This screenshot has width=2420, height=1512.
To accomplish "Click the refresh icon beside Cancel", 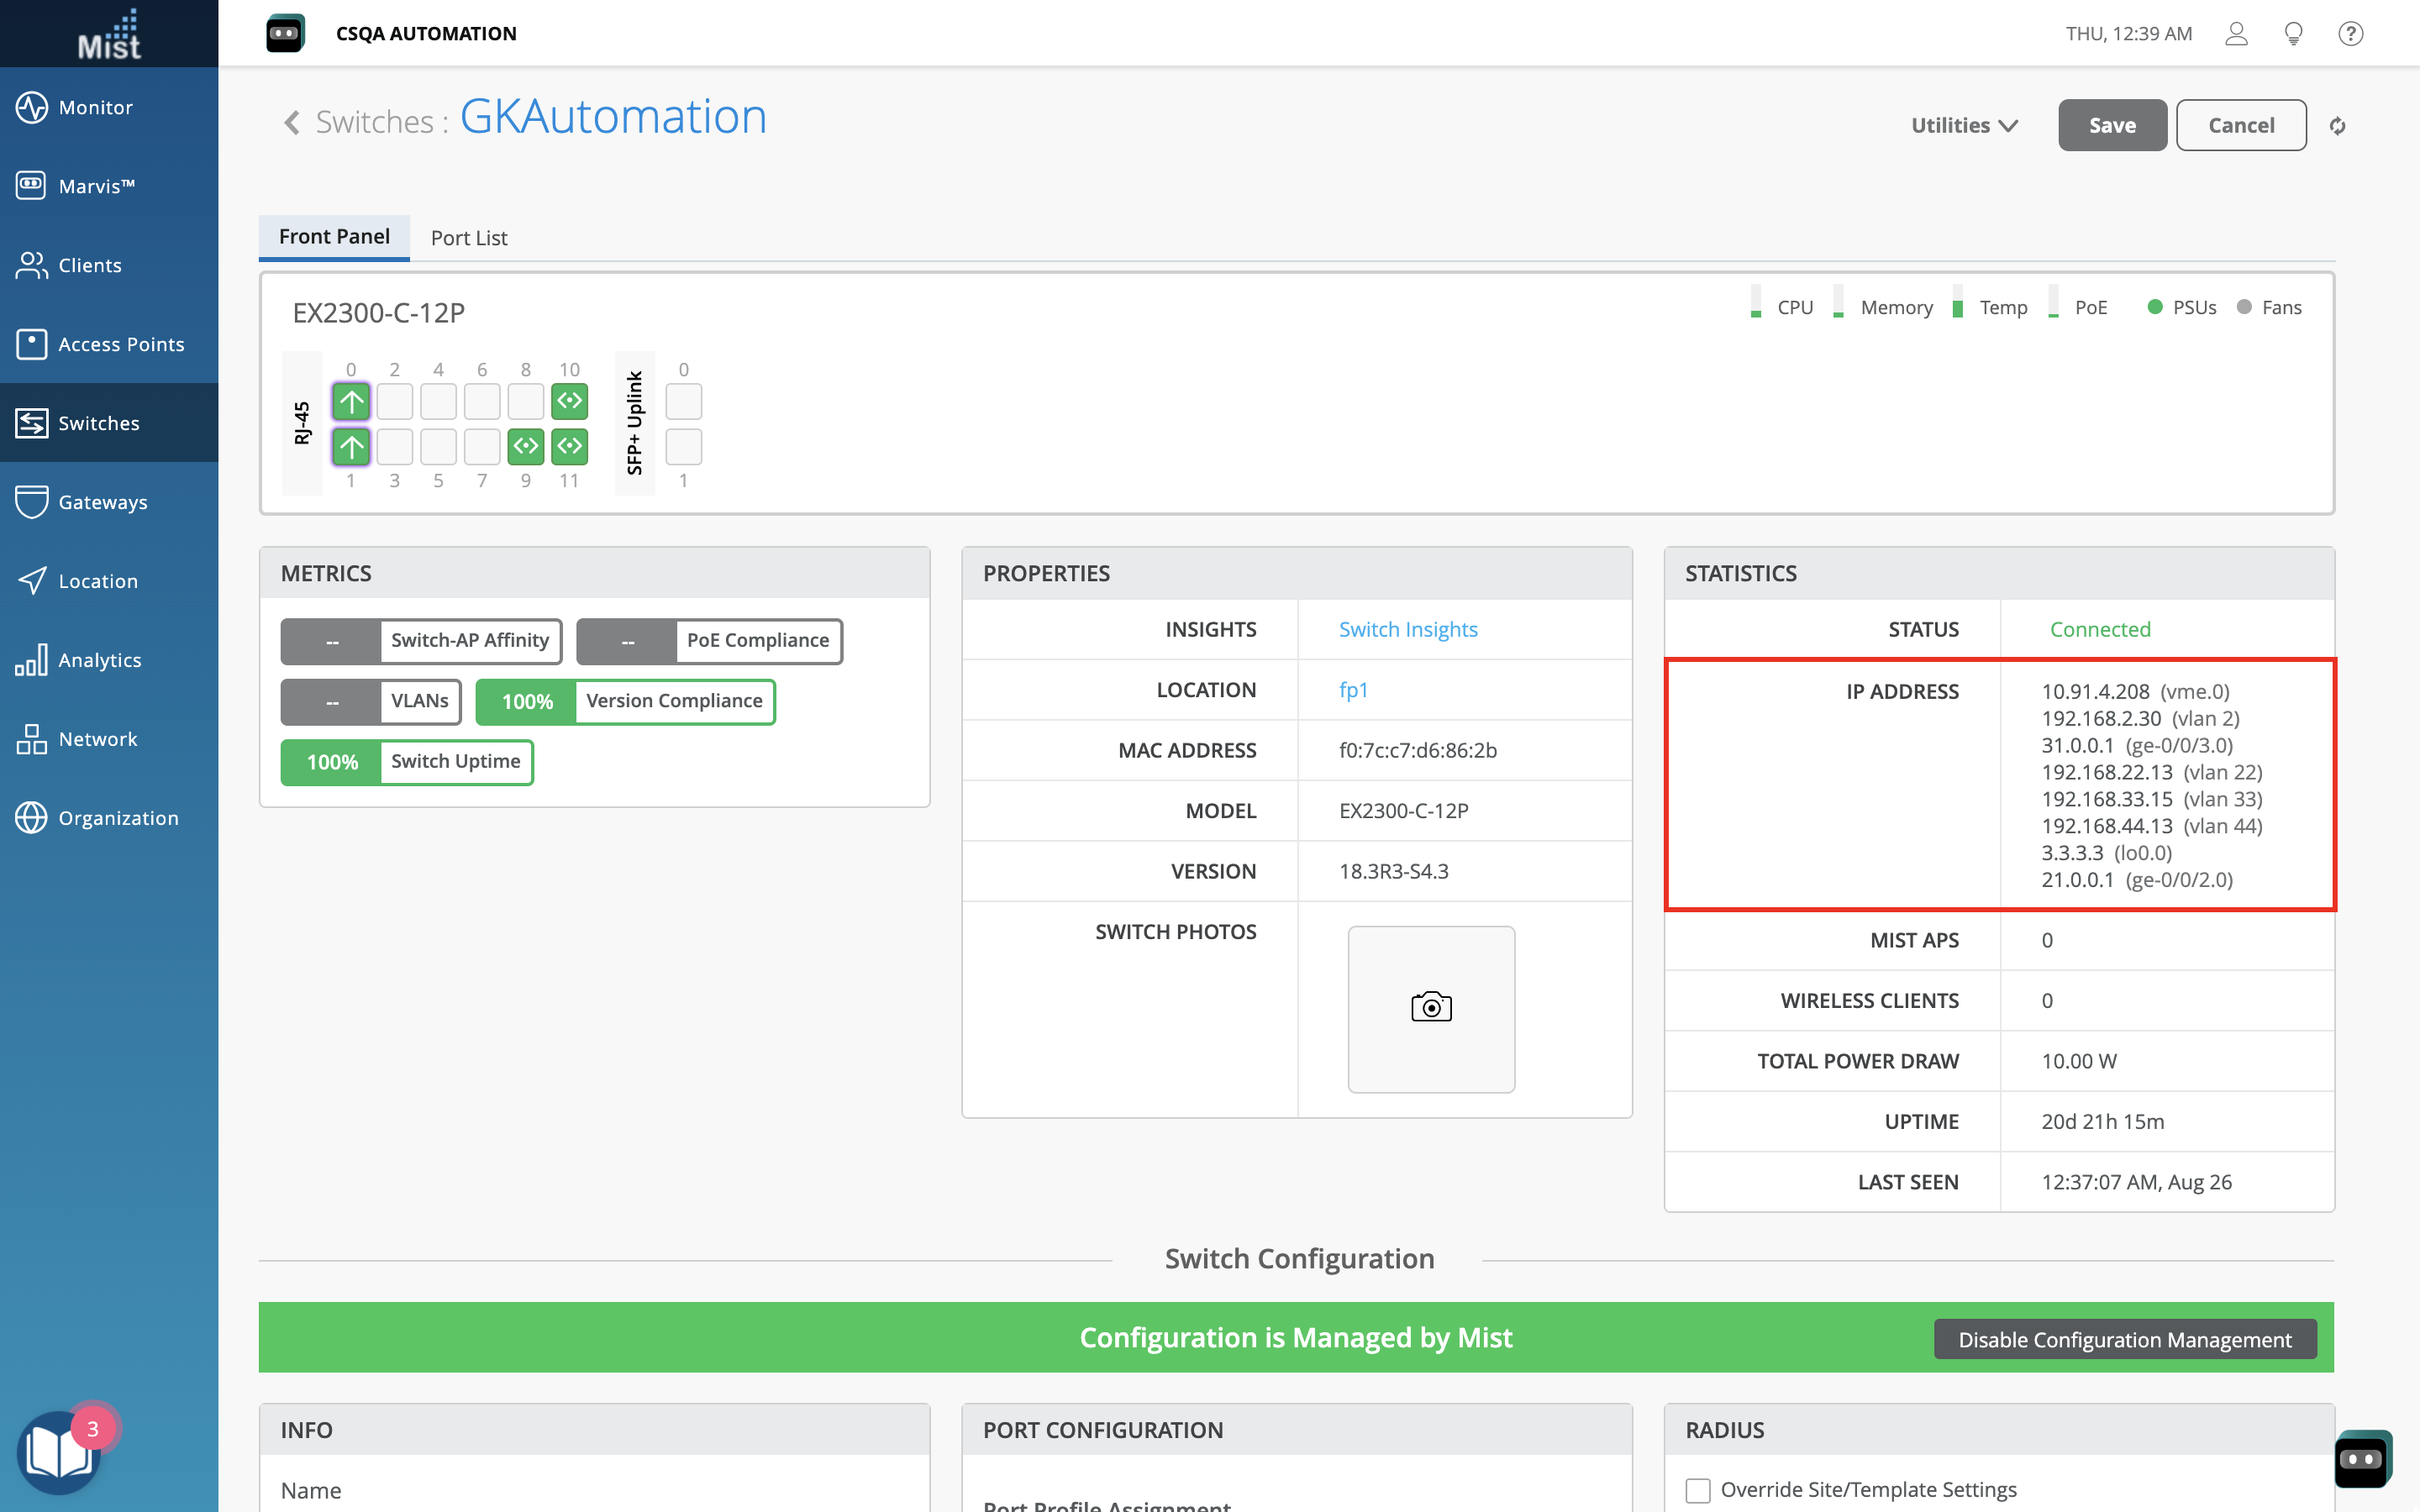I will tap(2337, 126).
